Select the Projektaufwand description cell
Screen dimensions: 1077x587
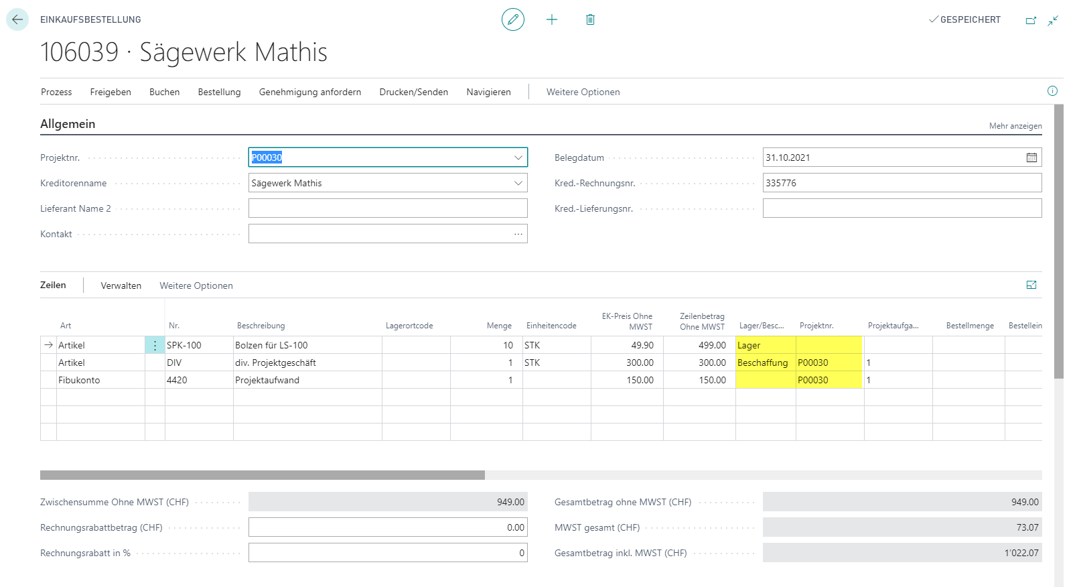tap(307, 380)
